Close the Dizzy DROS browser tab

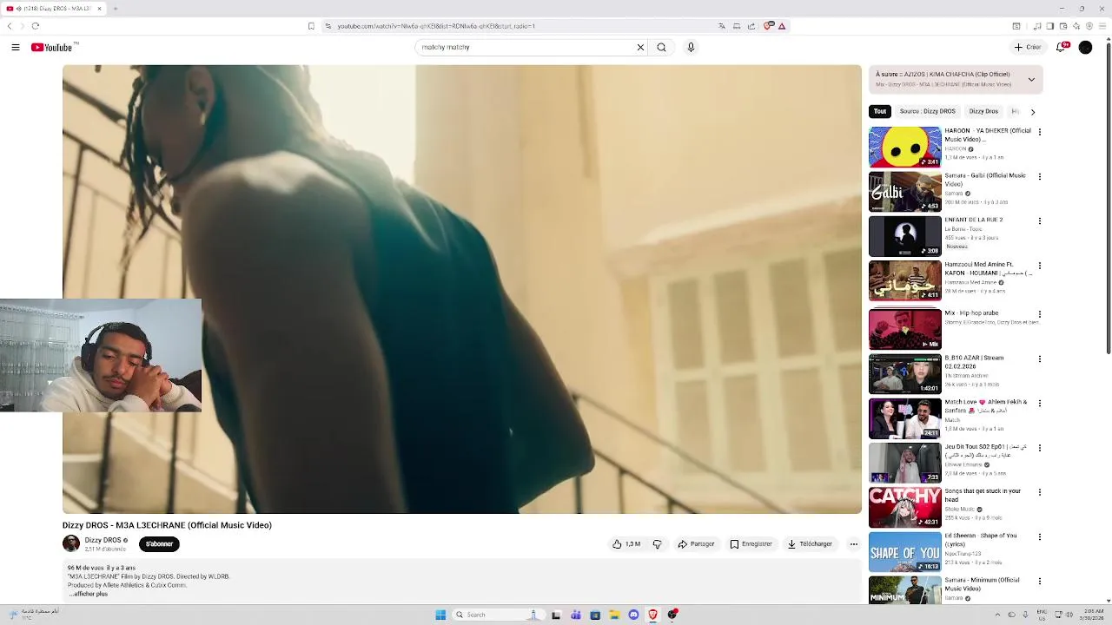[99, 9]
